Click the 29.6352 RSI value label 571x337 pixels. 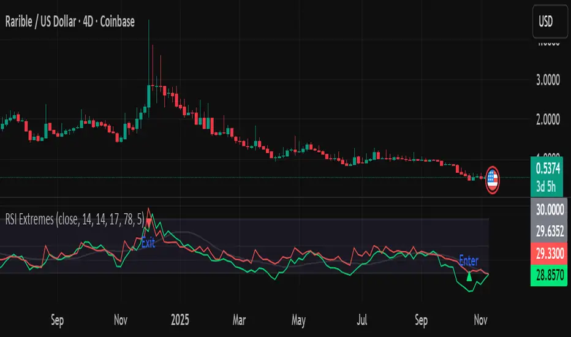[550, 231]
